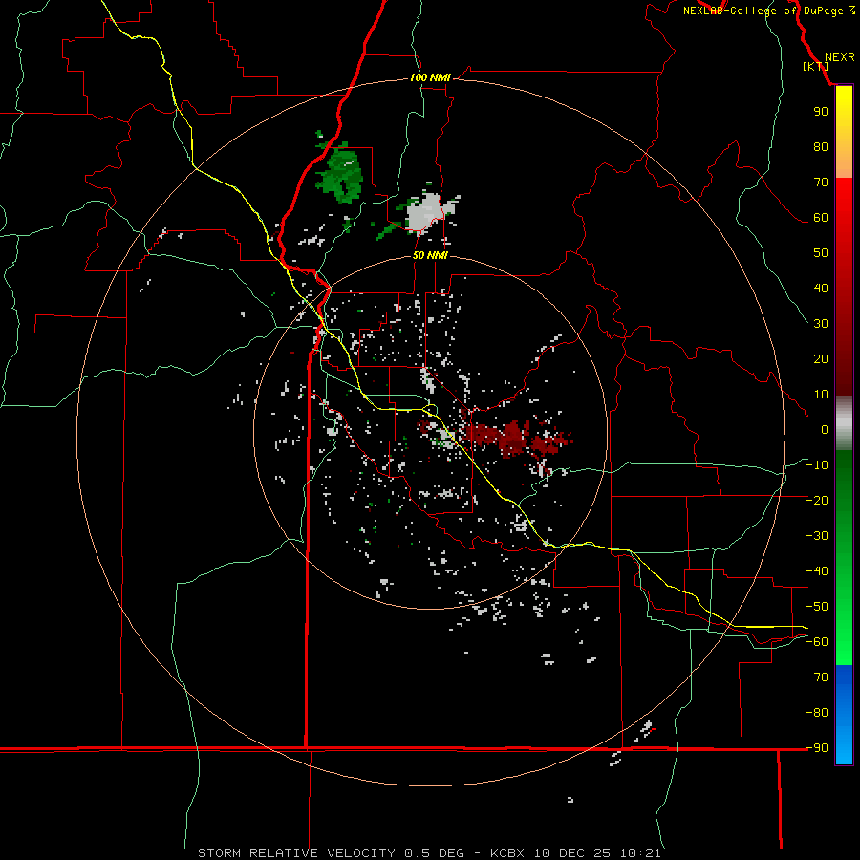860x860 pixels.
Task: Click the "-40" scale label
Action: pyautogui.click(x=817, y=571)
